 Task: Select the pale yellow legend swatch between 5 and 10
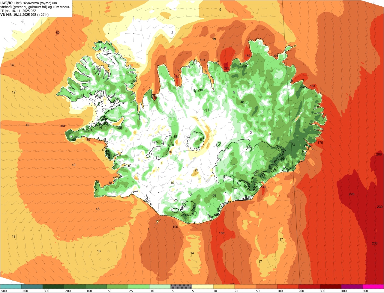[x=202, y=286]
